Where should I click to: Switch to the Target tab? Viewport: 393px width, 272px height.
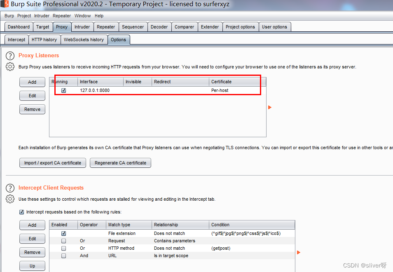(x=42, y=27)
